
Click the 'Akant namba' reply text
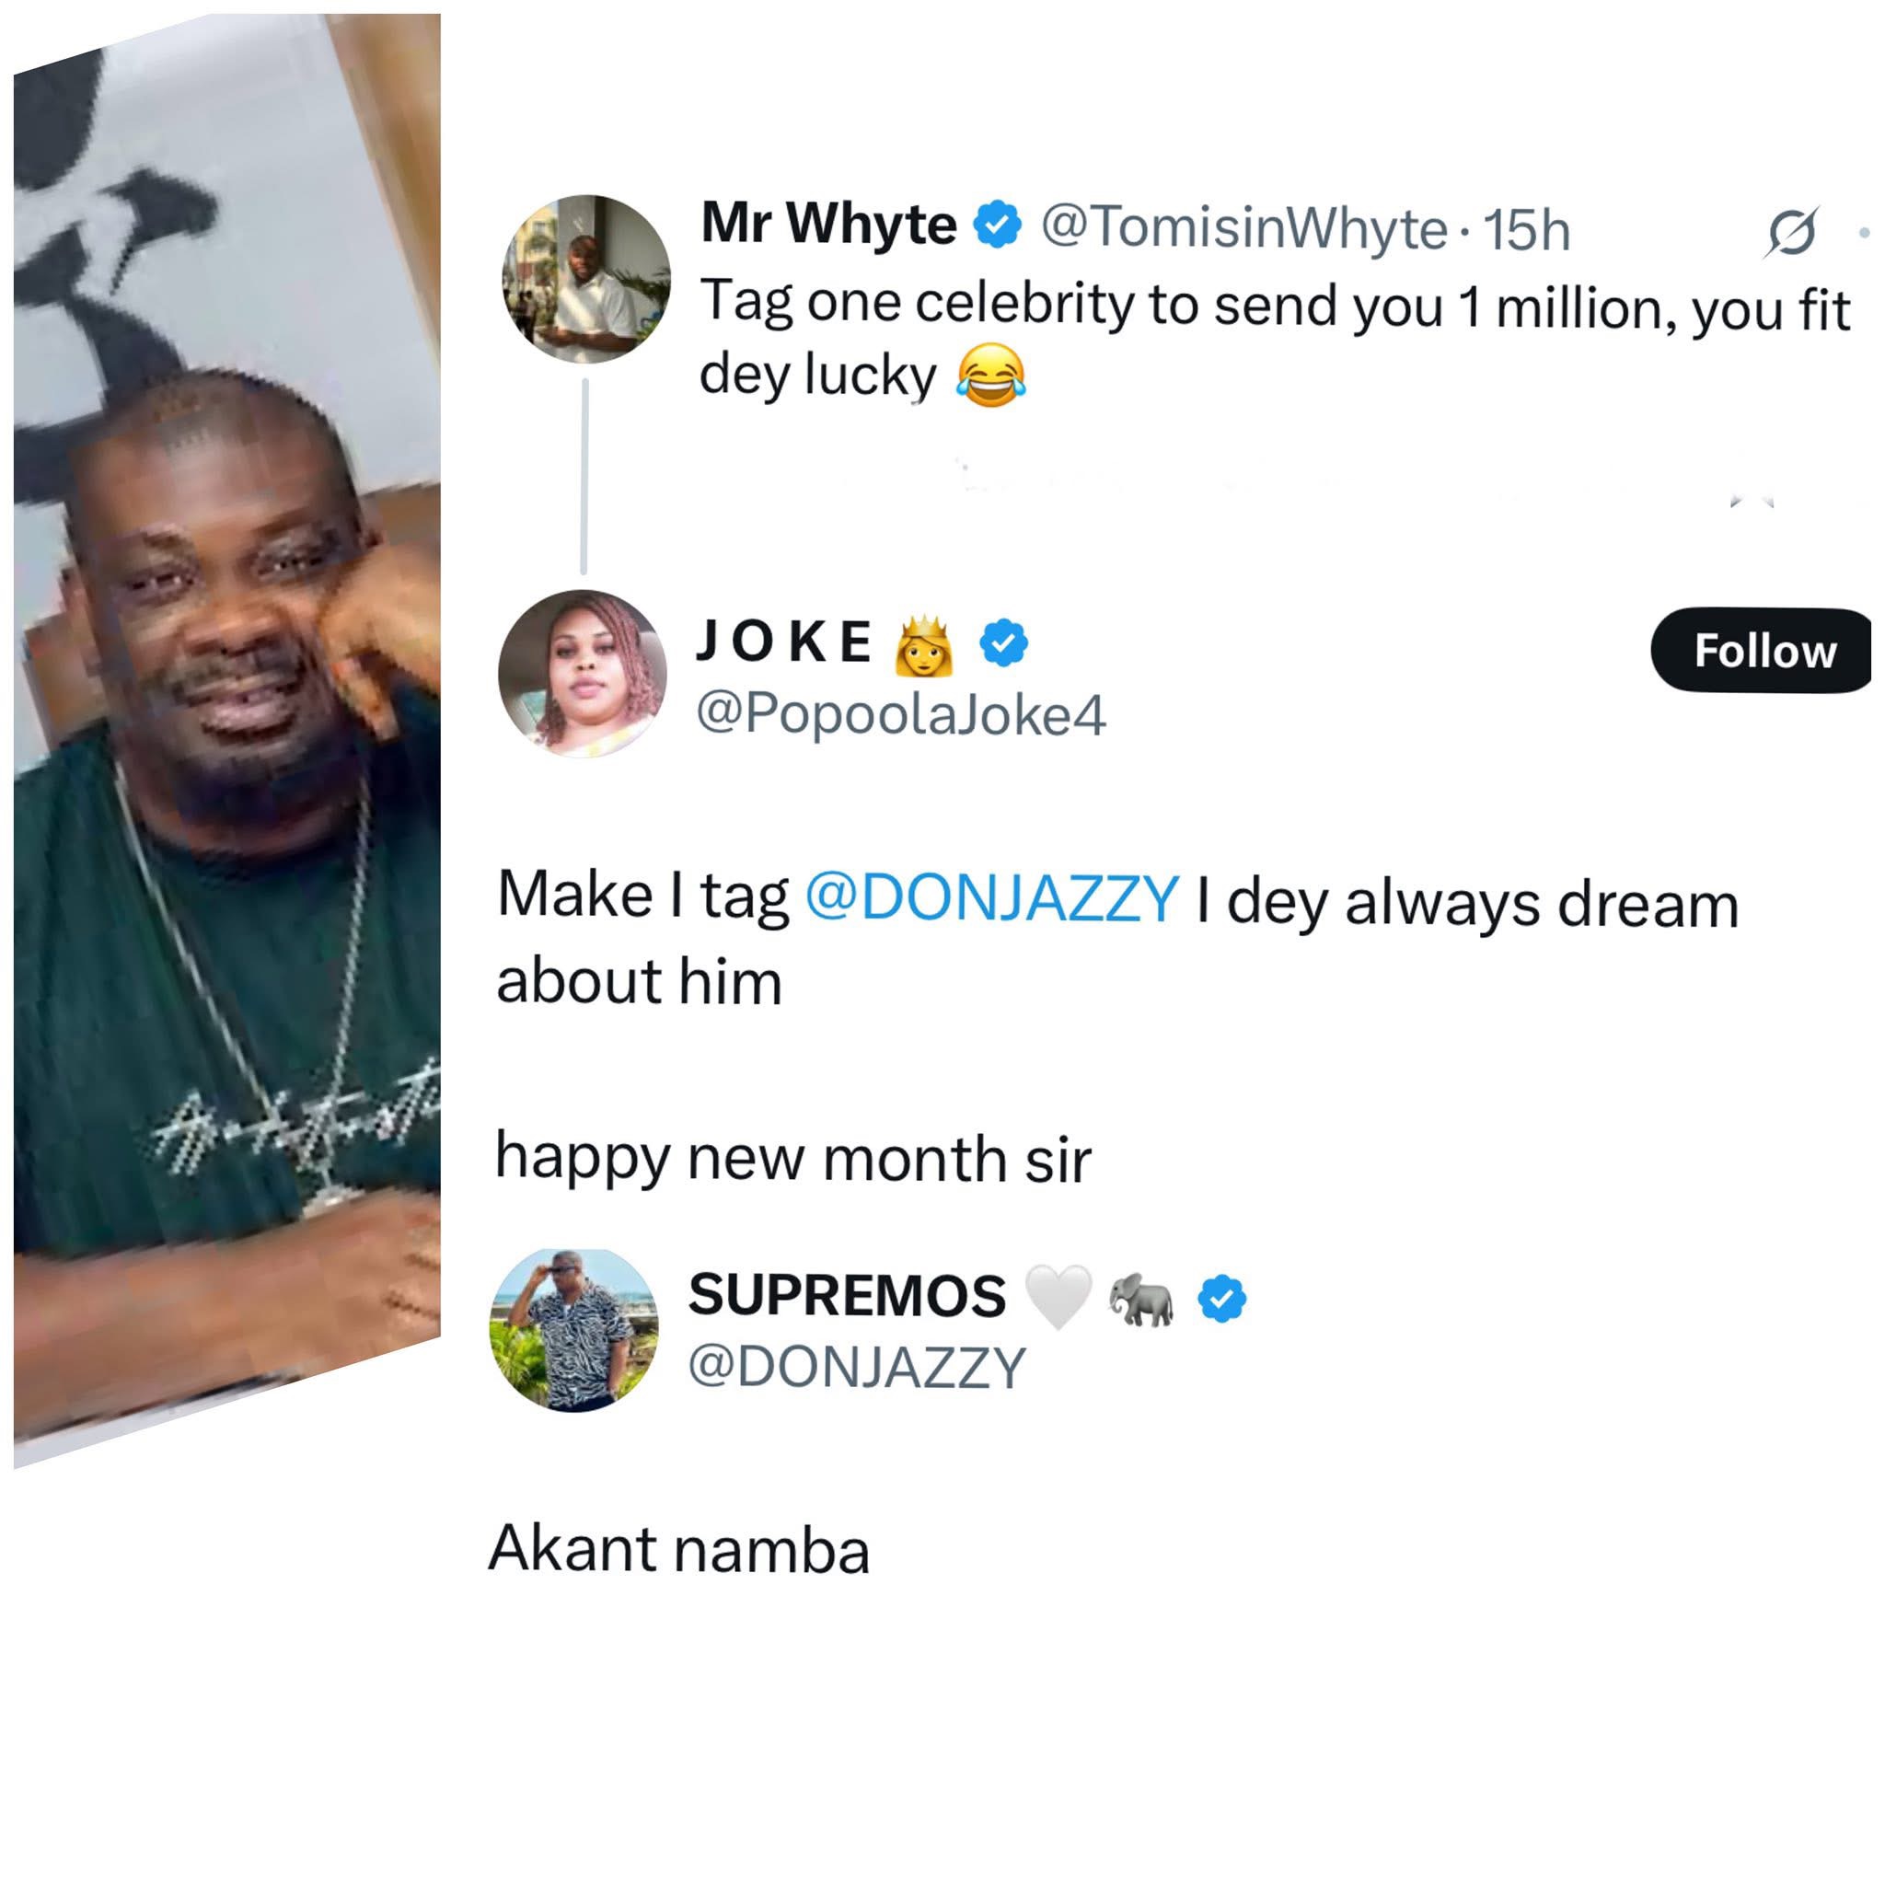coord(678,1549)
